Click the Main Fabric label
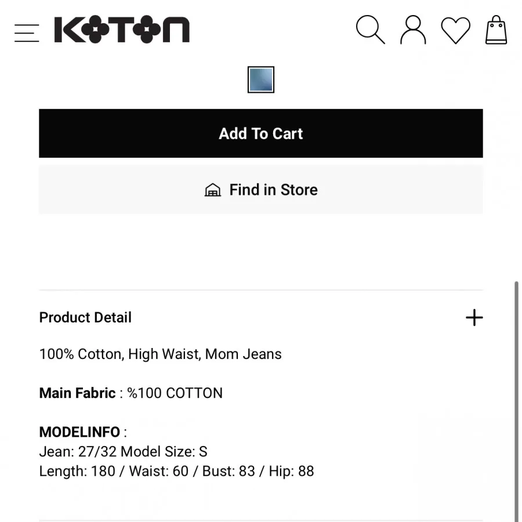The width and height of the screenshot is (522, 522). (77, 393)
